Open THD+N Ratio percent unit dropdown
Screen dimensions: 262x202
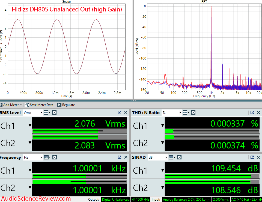point(172,113)
